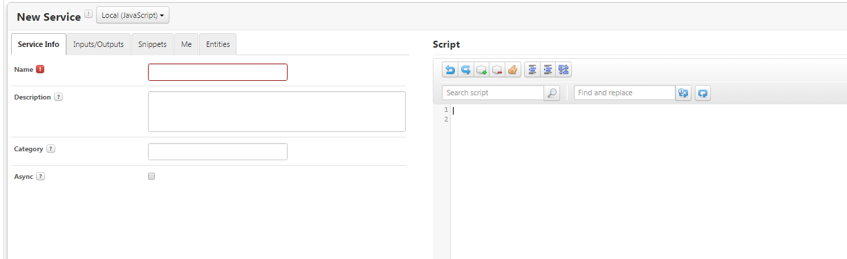The width and height of the screenshot is (847, 259).
Task: Click the second indent lines icon
Action: [x=548, y=70]
